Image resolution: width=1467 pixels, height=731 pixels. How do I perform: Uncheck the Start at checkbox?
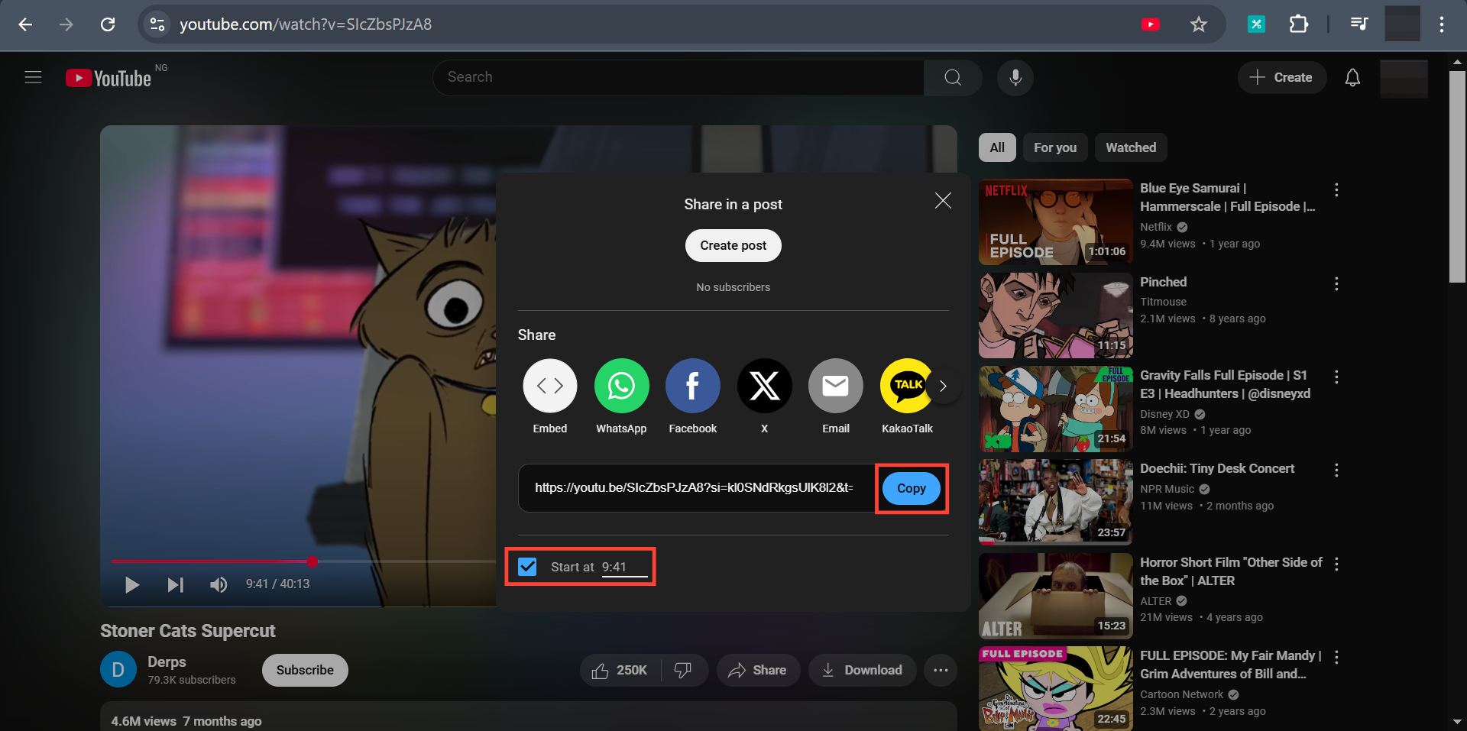tap(527, 567)
